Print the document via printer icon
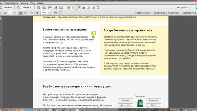This screenshot has height=111, width=197. click(x=50, y=7)
